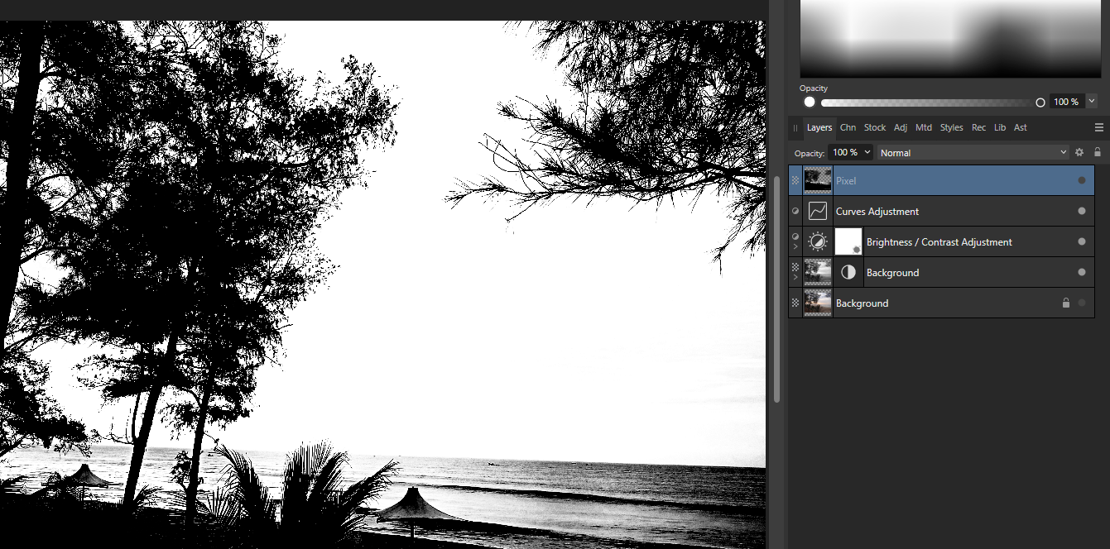1110x549 pixels.
Task: Click the black-and-white half-circle icon on Background layer
Action: point(848,272)
